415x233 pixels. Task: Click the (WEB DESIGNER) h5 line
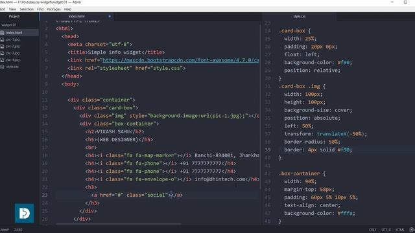(x=119, y=140)
